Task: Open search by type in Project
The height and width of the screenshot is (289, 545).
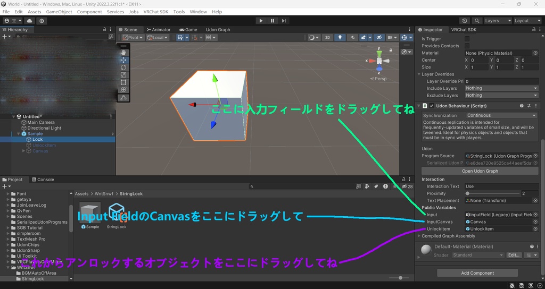Action: point(368,186)
